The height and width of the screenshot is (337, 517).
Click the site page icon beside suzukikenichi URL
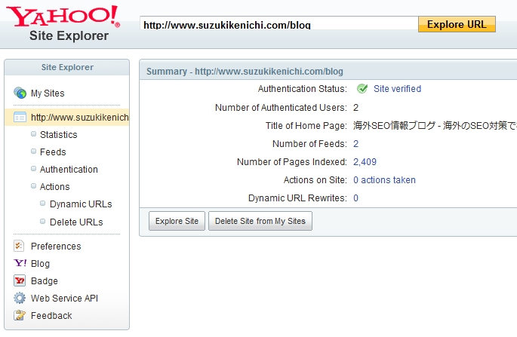tap(20, 118)
